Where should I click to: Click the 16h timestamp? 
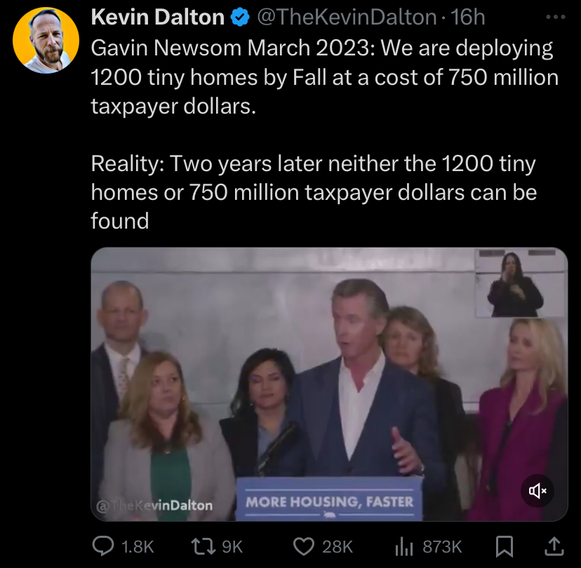click(x=468, y=17)
